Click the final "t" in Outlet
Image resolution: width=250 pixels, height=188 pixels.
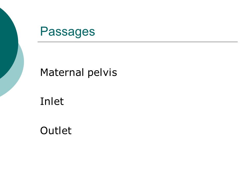70,131
